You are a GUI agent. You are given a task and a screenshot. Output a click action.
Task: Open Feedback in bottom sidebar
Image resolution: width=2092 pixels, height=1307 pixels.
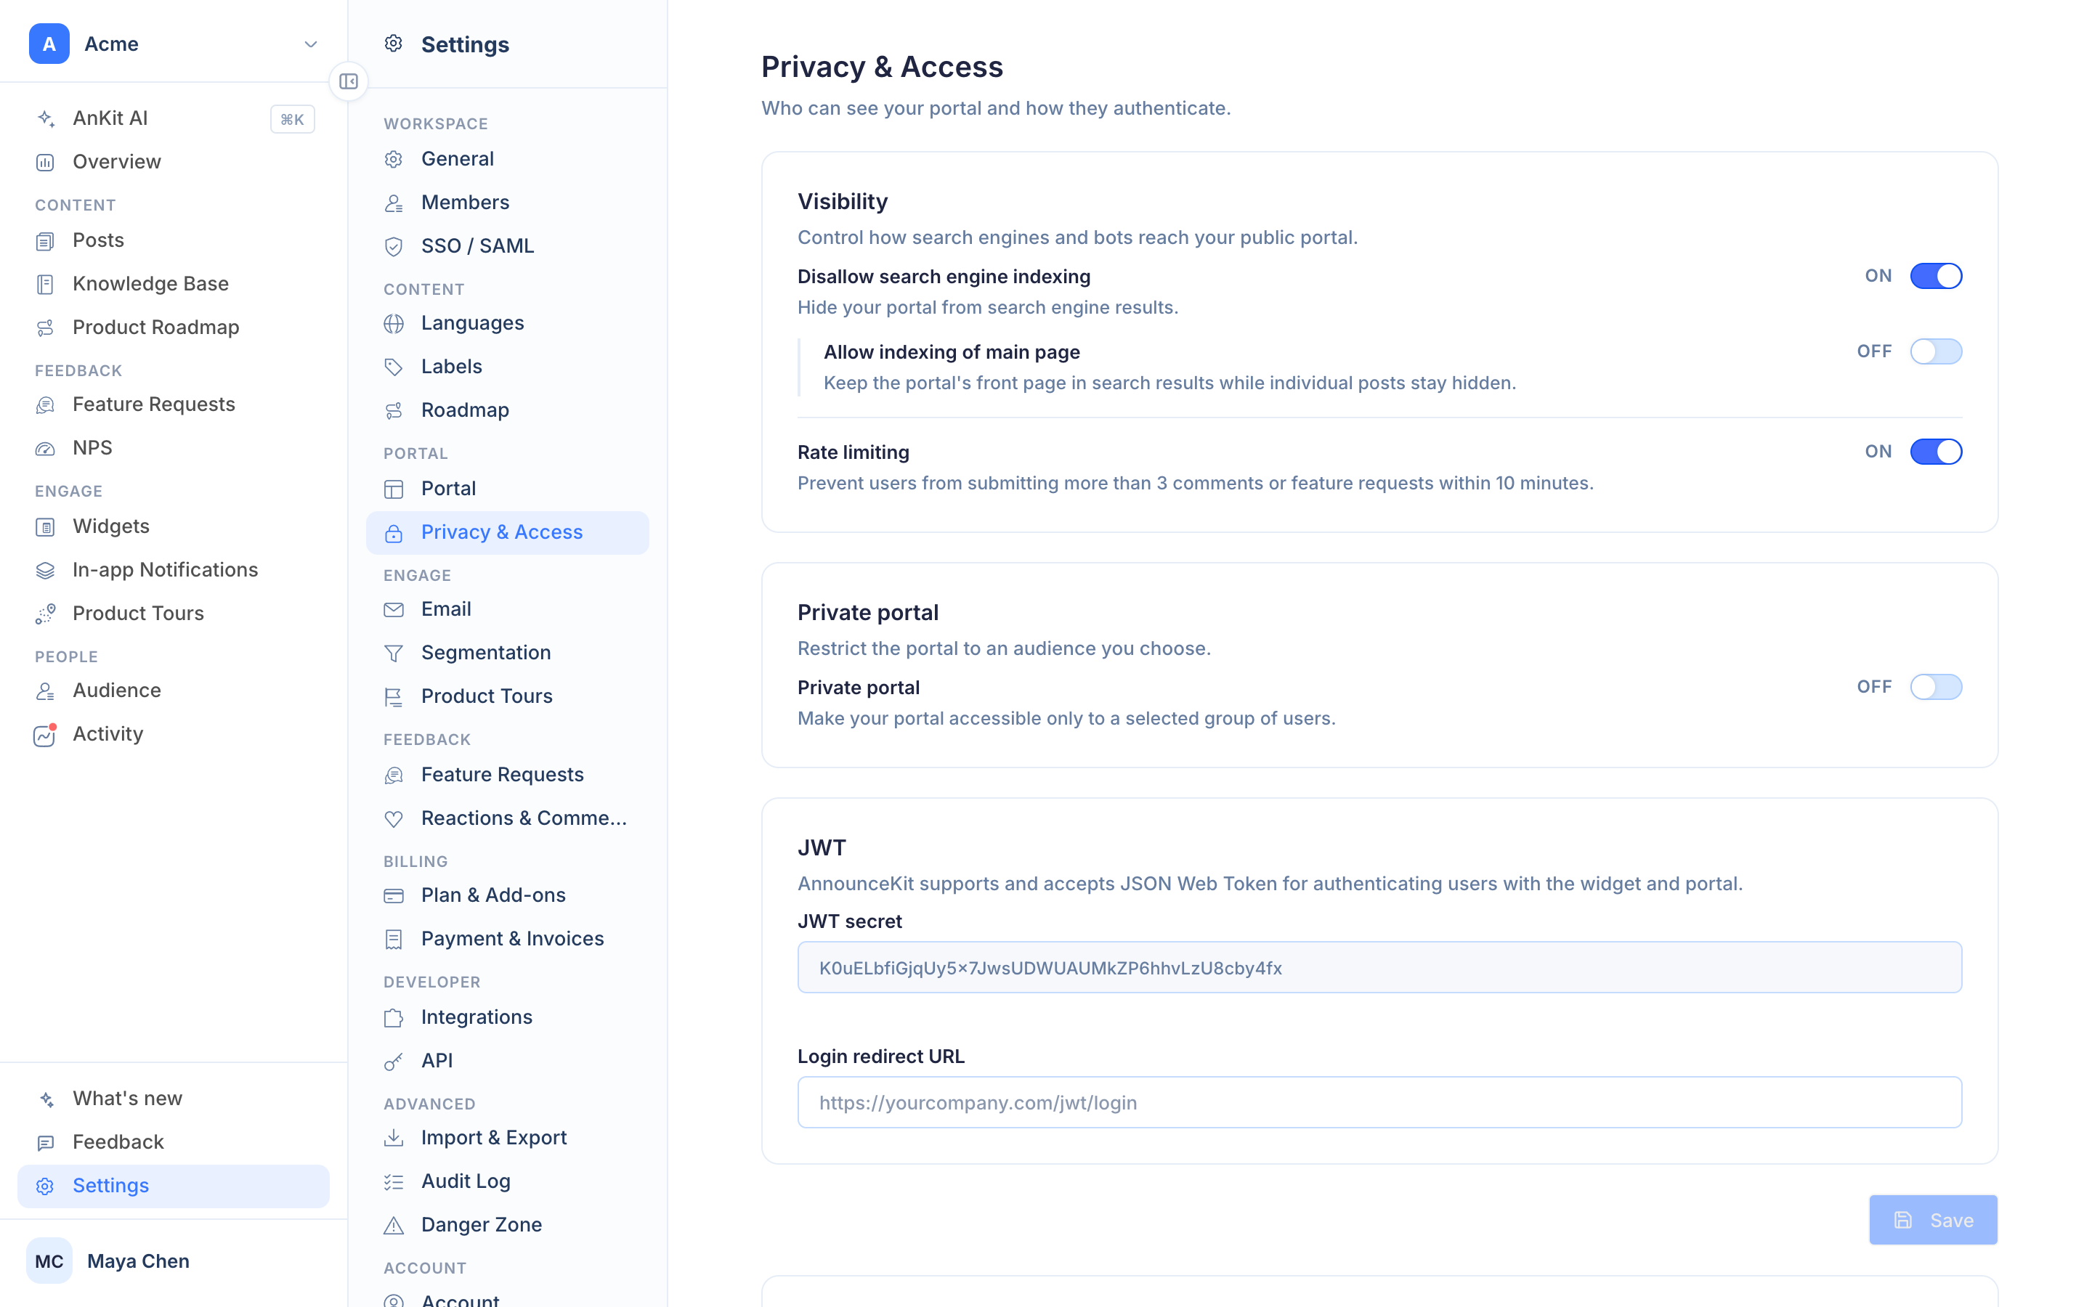click(173, 1143)
